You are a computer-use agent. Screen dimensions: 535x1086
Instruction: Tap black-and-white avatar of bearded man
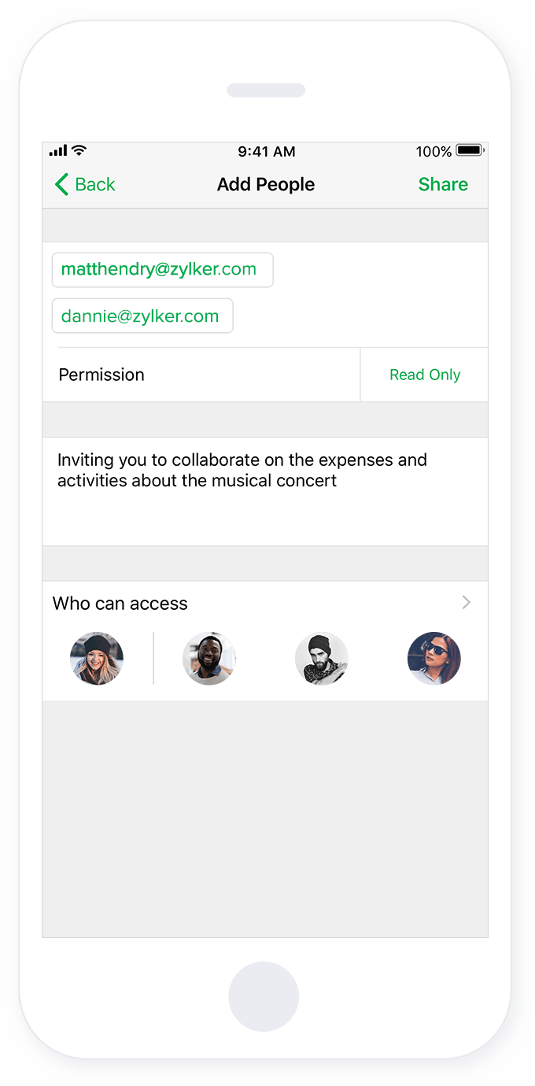(322, 659)
